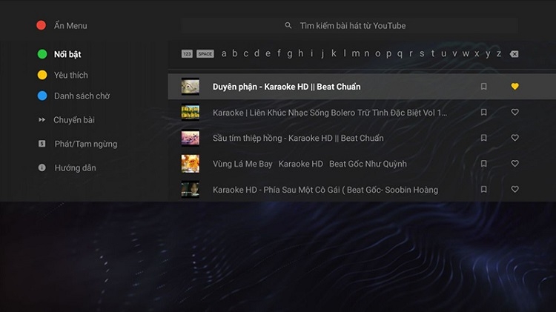The width and height of the screenshot is (556, 312).
Task: Click the backspace delete key icon
Action: tap(514, 54)
